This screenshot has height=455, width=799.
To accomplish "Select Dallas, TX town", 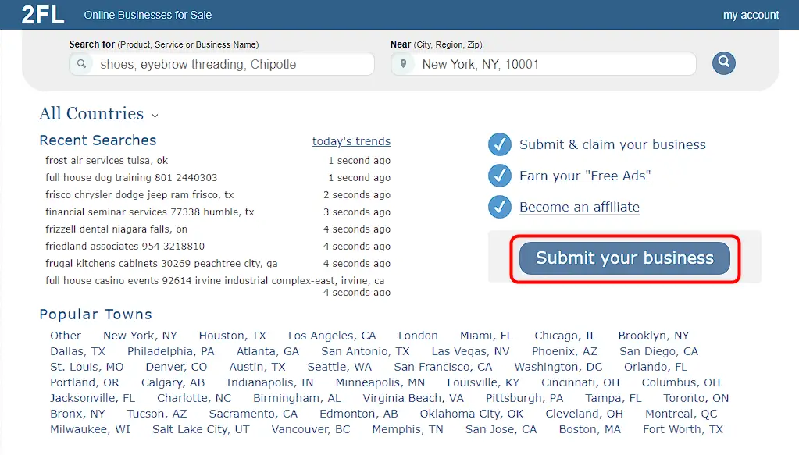I will click(77, 351).
